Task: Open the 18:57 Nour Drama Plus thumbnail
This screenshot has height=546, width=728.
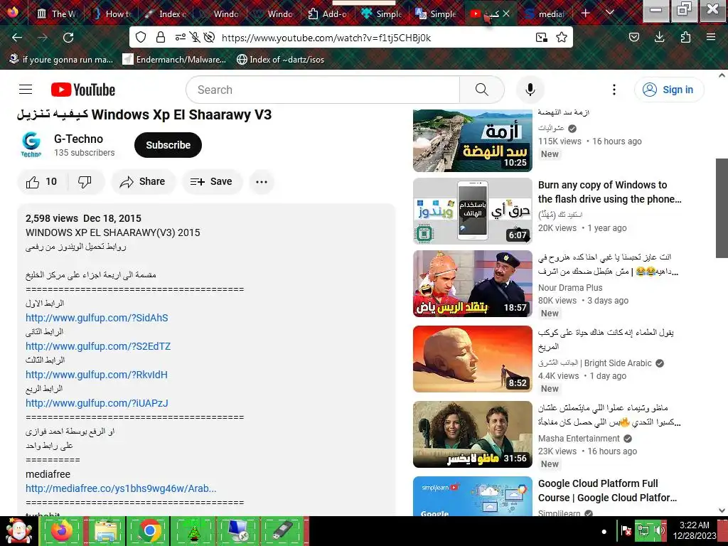Action: coord(473,284)
